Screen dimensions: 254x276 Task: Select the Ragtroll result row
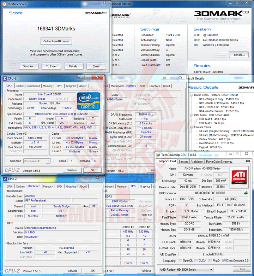[x=210, y=147]
